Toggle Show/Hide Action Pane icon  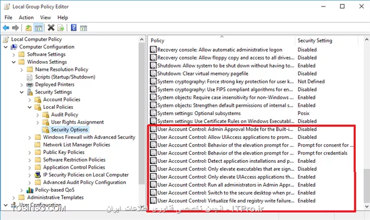pos(83,28)
